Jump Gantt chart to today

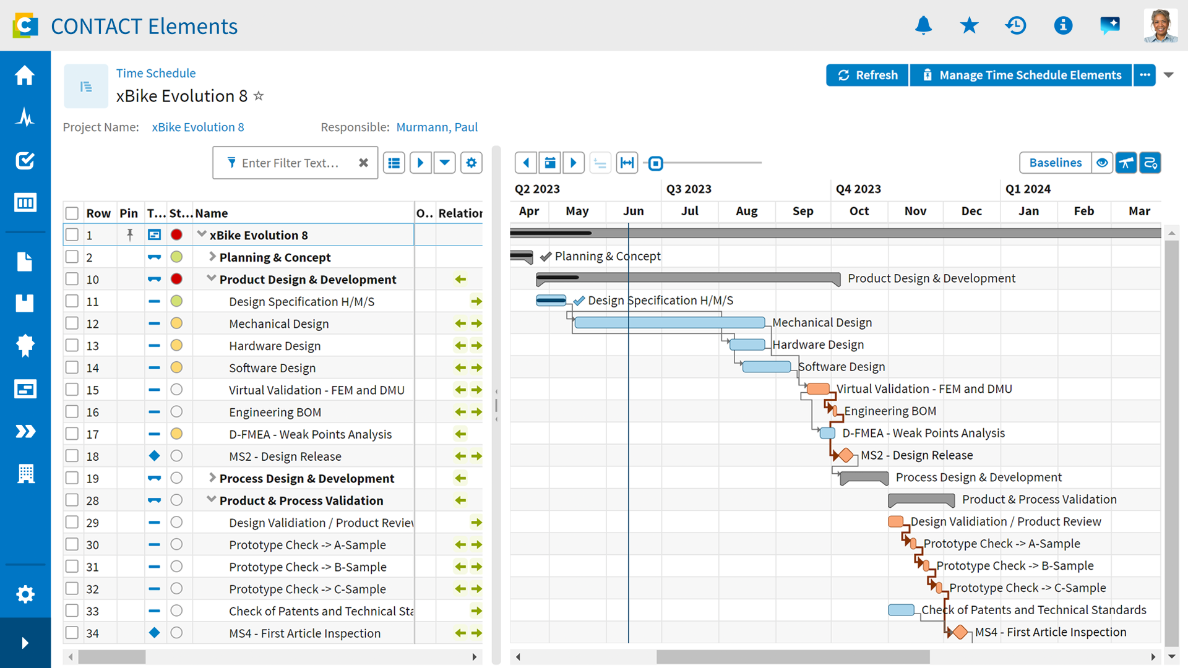[x=550, y=163]
